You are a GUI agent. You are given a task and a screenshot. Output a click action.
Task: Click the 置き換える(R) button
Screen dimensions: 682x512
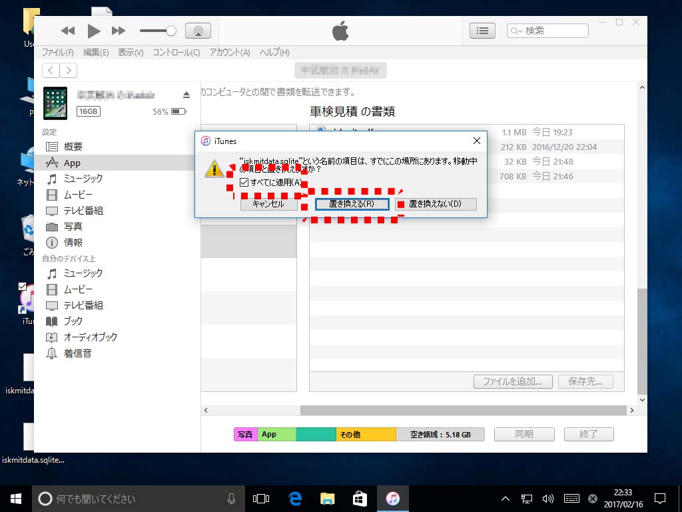[x=352, y=204]
